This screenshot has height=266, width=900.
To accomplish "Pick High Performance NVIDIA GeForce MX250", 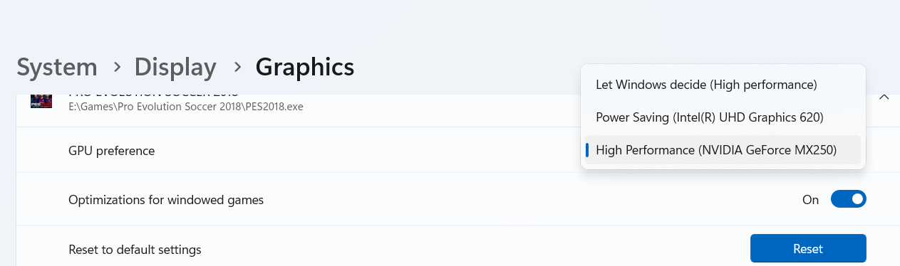I will [723, 150].
